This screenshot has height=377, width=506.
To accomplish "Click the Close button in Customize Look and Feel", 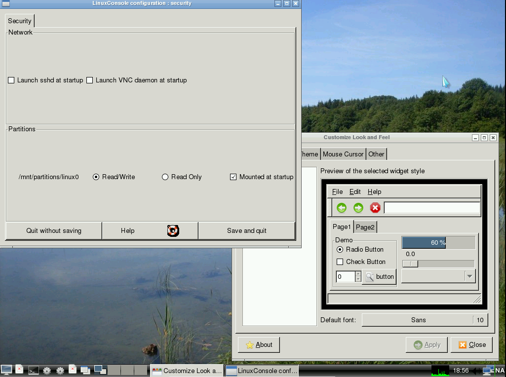I will pyautogui.click(x=472, y=345).
